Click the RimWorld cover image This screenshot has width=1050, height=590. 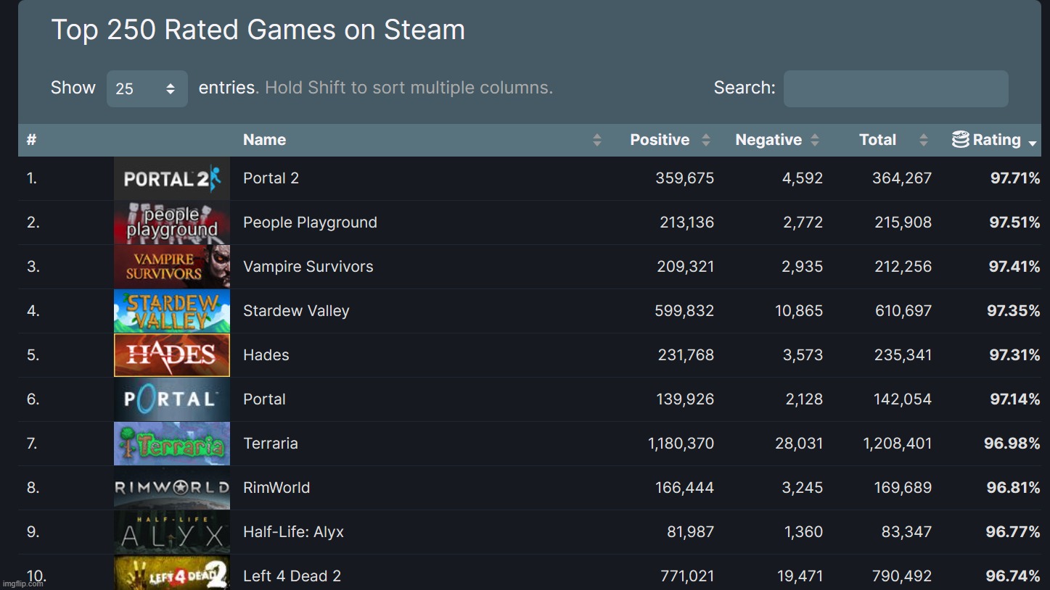(171, 487)
